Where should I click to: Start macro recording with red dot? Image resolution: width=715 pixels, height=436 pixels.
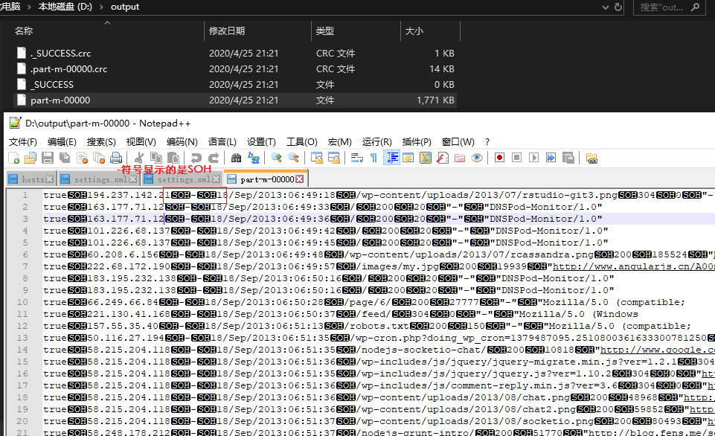point(500,158)
